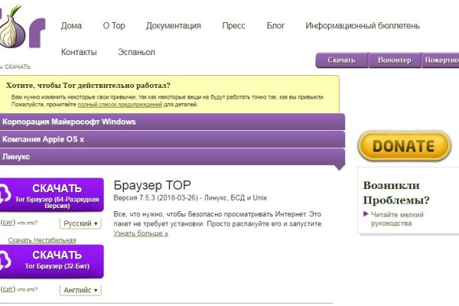Download Tor Browser 32-Бит
The image size is (459, 306).
(57, 261)
